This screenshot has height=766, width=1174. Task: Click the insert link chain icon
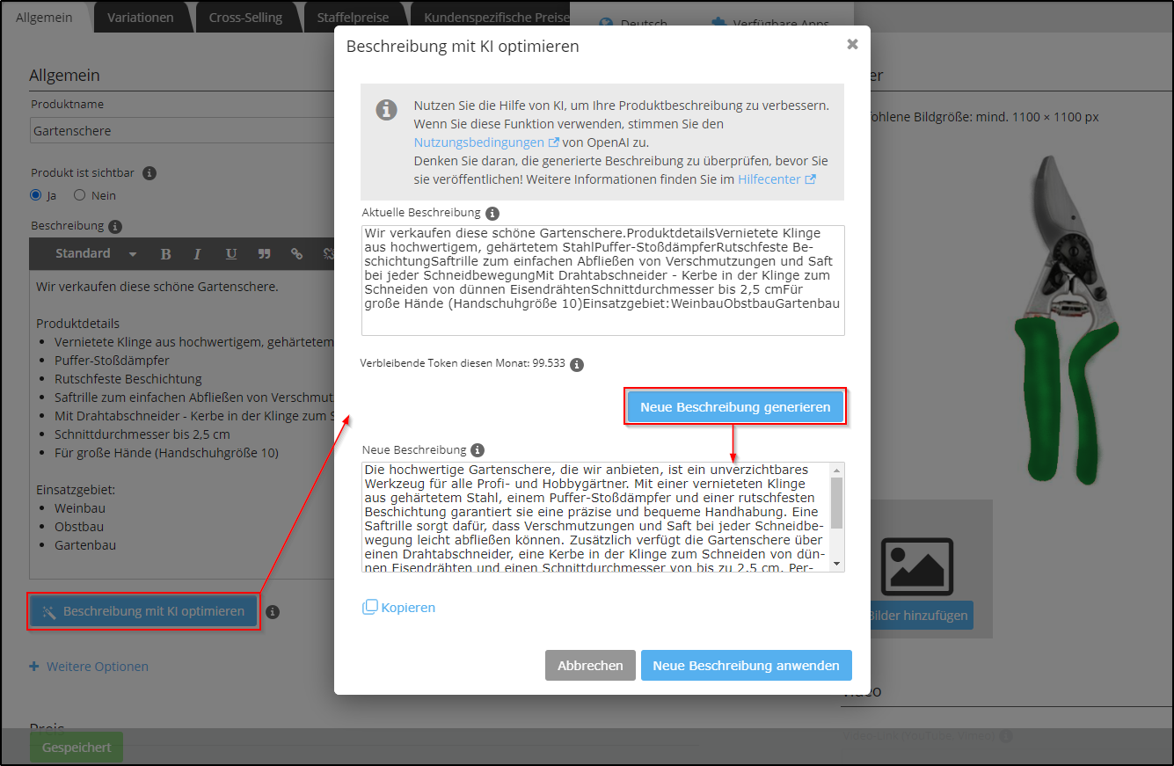coord(296,254)
